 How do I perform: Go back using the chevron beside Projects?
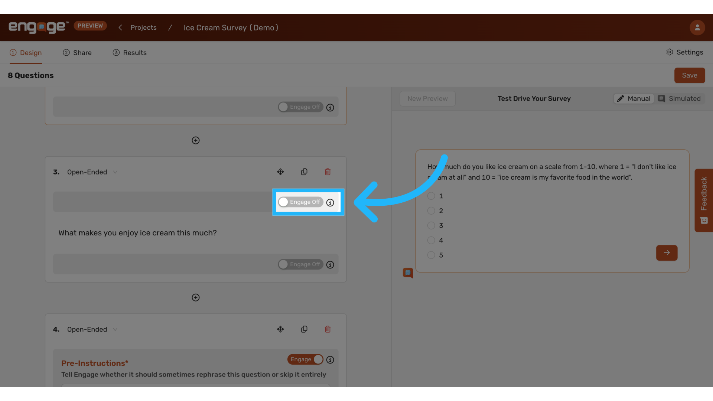120,27
